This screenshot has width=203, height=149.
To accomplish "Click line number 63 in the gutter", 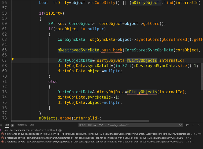I will [5, 39].
